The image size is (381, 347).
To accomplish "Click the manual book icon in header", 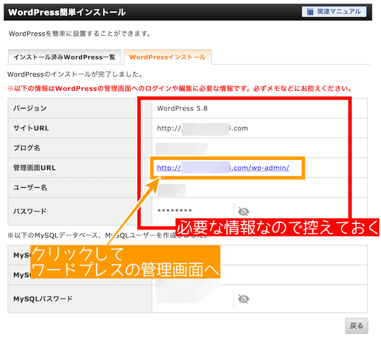I will click(x=310, y=11).
